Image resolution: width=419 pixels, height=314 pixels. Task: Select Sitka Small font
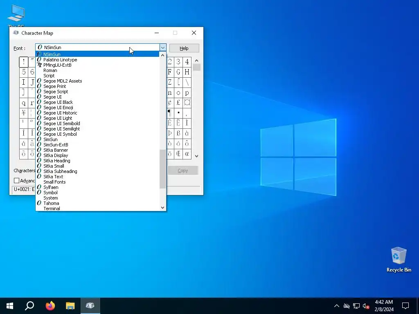97,166
